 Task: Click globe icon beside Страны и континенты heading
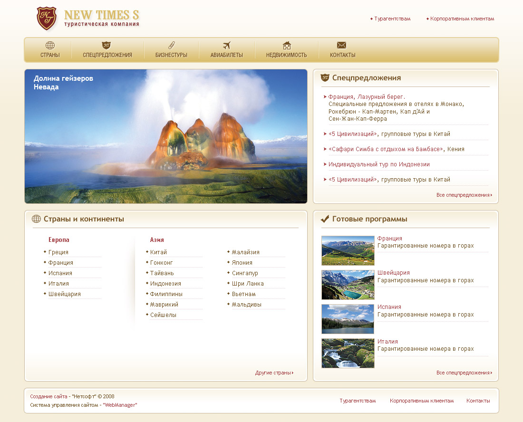click(36, 219)
